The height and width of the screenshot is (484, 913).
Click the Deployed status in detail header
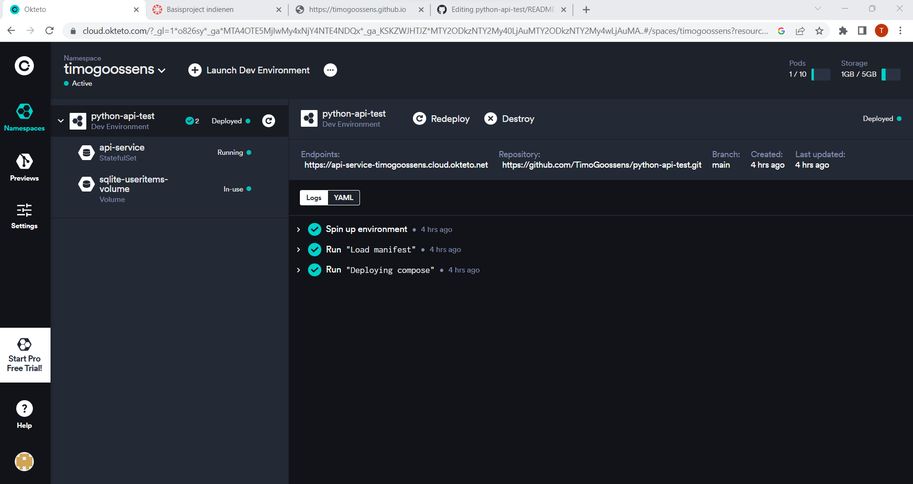coord(882,119)
